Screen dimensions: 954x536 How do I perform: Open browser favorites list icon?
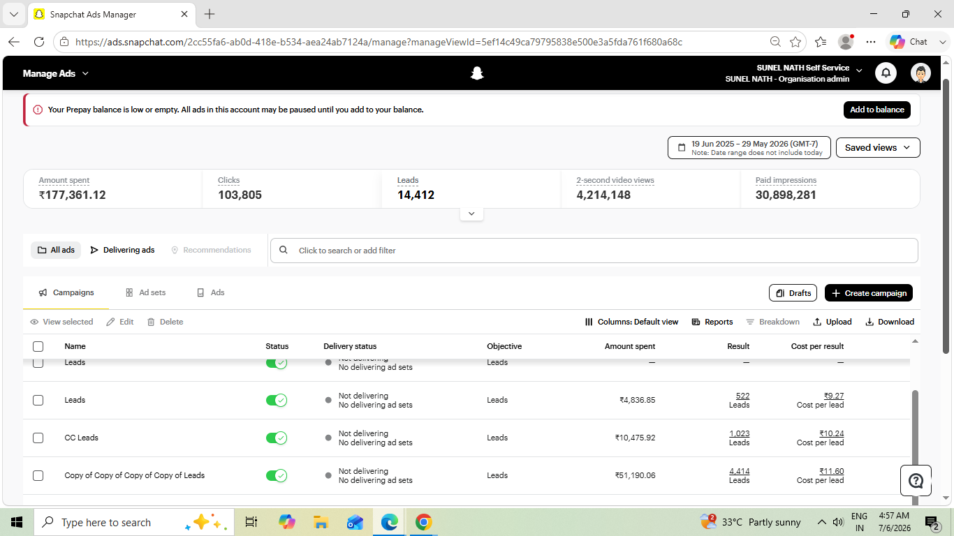[x=821, y=42]
